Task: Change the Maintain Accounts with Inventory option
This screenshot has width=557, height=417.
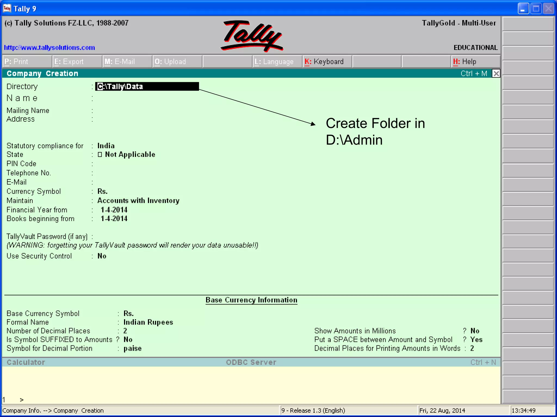Action: point(138,201)
